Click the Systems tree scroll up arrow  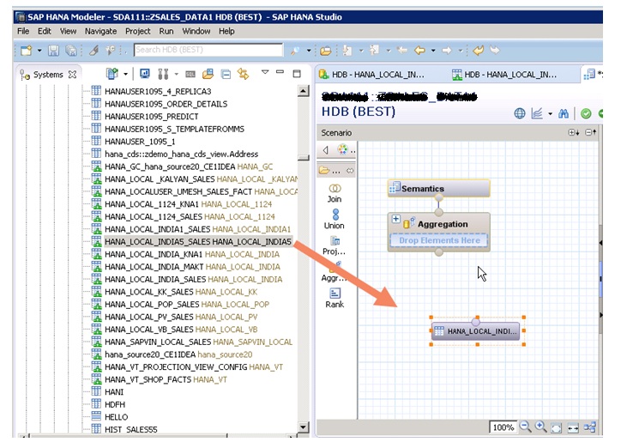tap(303, 91)
